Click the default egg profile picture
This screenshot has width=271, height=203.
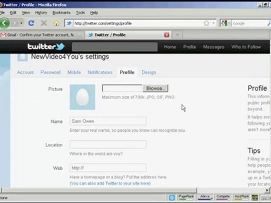(82, 97)
